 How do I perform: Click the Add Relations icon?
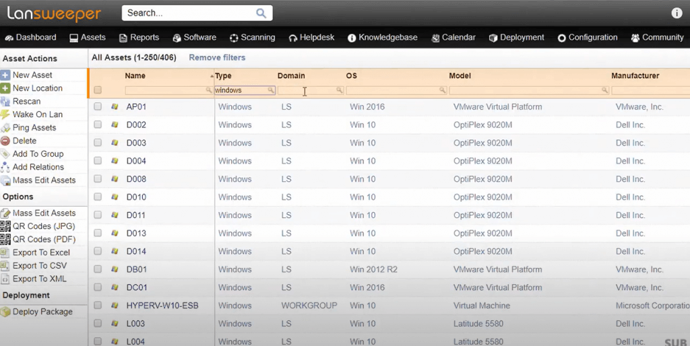5,168
